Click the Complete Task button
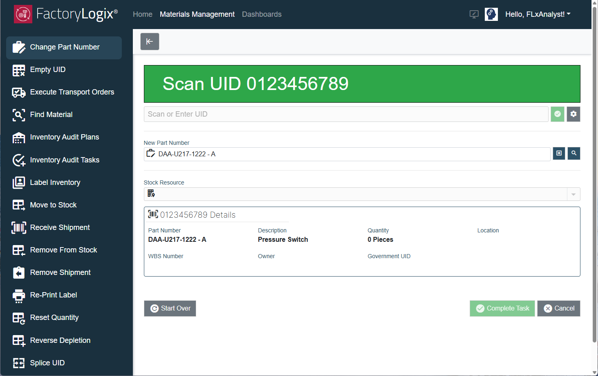Image resolution: width=598 pixels, height=376 pixels. (502, 308)
